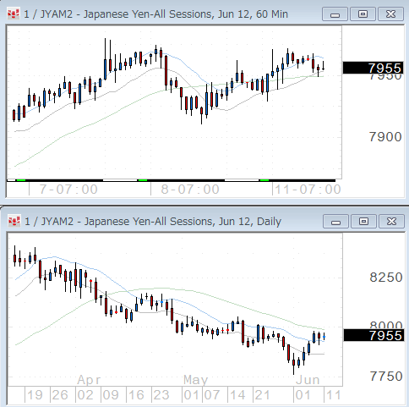Click the 7750 price axis label

click(386, 377)
